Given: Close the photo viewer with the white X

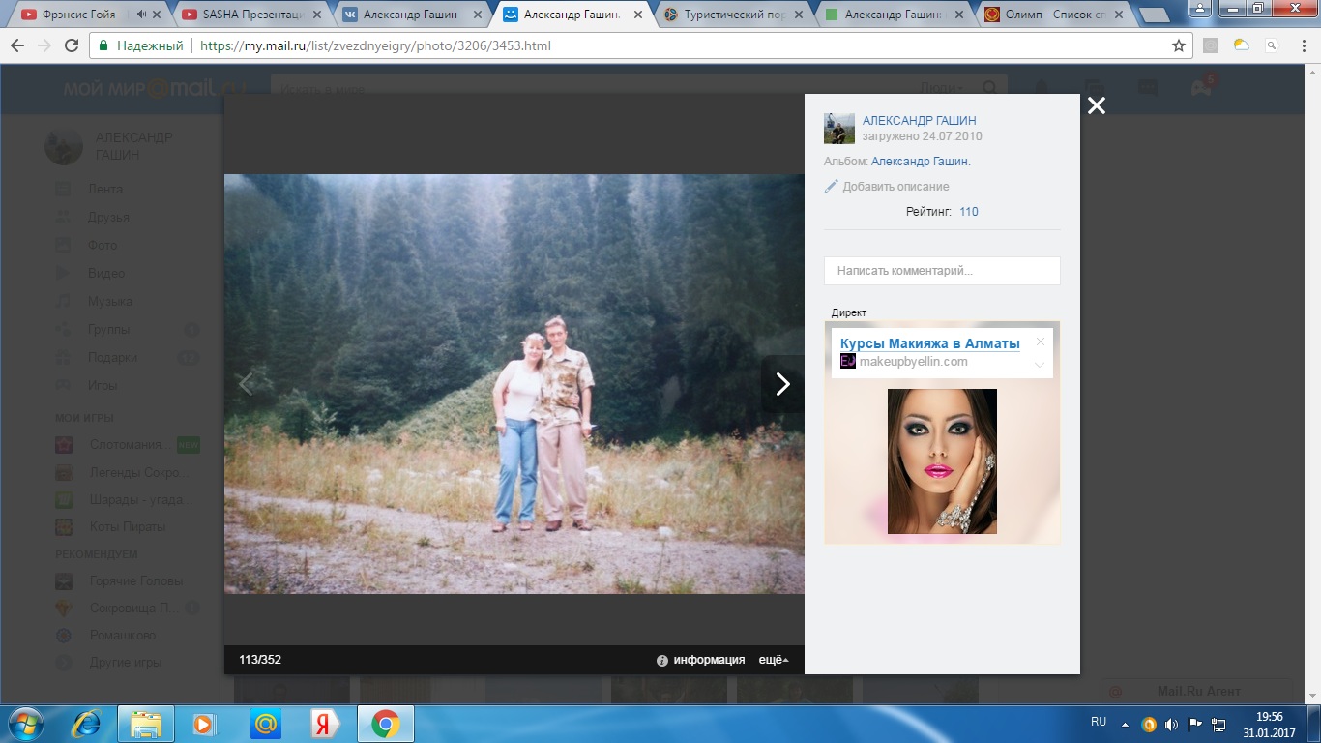Looking at the screenshot, I should coord(1096,106).
